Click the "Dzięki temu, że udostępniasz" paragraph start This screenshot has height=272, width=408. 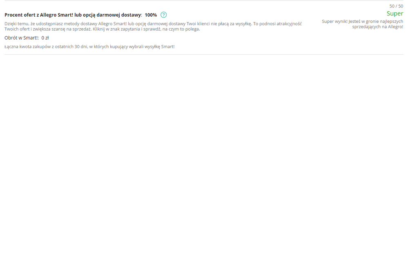coord(35,24)
